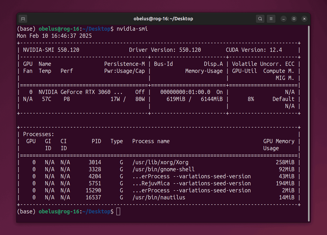Click the /usr/lib/xorg/Xorg process name
327x235 pixels.
click(160, 162)
